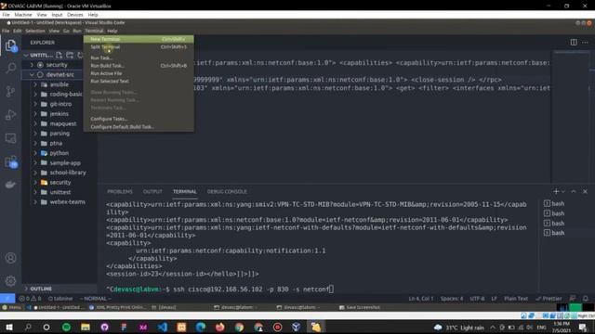Open Firefox from Windows taskbar
This screenshot has height=334, width=595.
[x=219, y=328]
